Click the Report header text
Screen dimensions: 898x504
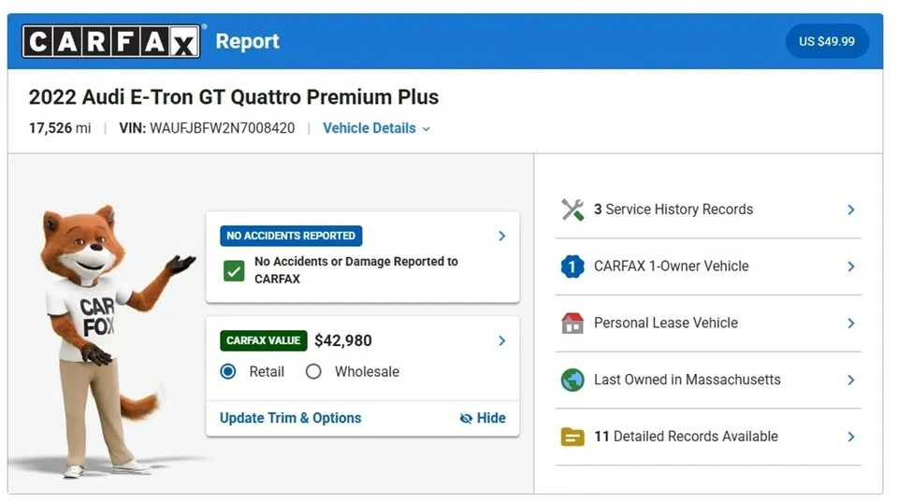click(x=247, y=41)
